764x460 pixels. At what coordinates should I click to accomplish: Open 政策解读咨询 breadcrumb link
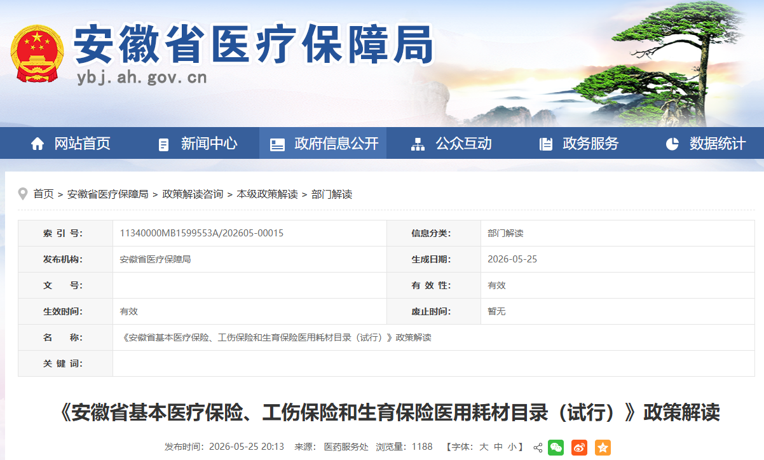click(193, 194)
